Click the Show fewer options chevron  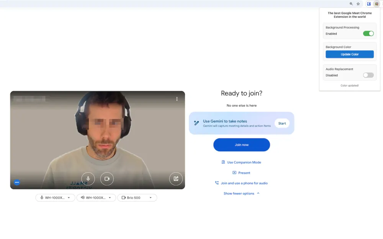[258, 193]
